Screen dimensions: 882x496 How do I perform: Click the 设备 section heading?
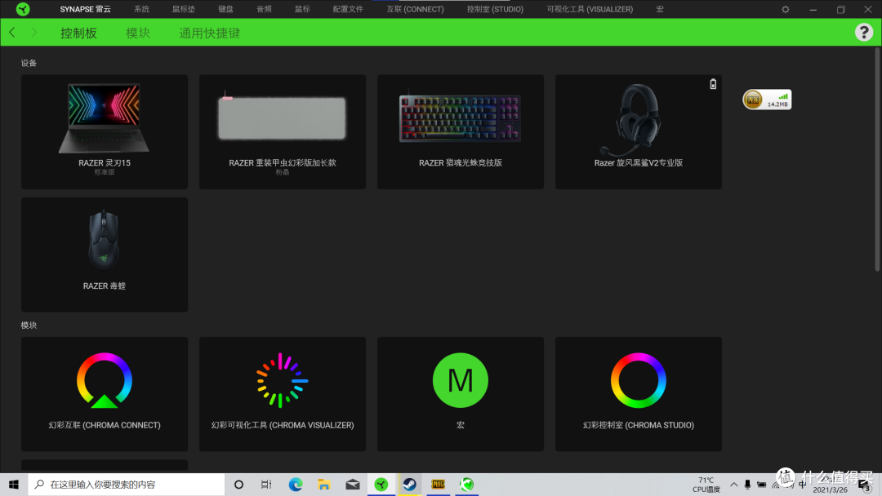(29, 63)
